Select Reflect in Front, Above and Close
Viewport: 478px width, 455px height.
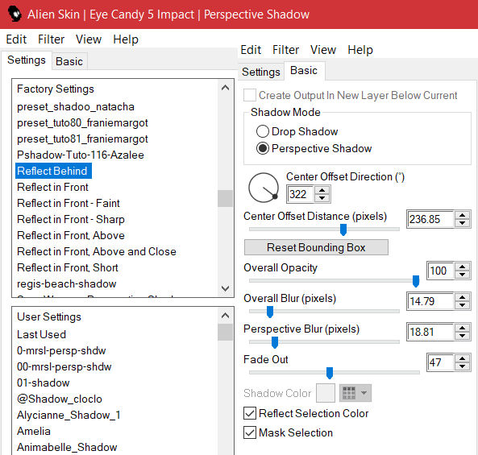pyautogui.click(x=97, y=251)
